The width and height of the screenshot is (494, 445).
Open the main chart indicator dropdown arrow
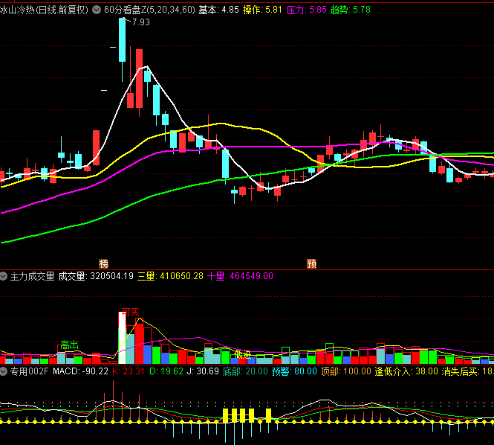[97, 10]
